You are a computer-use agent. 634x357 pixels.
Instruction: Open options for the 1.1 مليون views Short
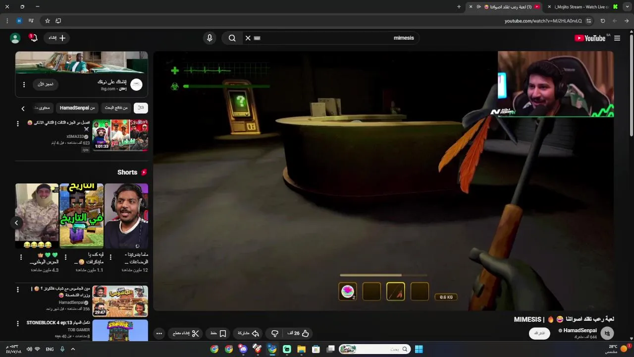(65, 257)
